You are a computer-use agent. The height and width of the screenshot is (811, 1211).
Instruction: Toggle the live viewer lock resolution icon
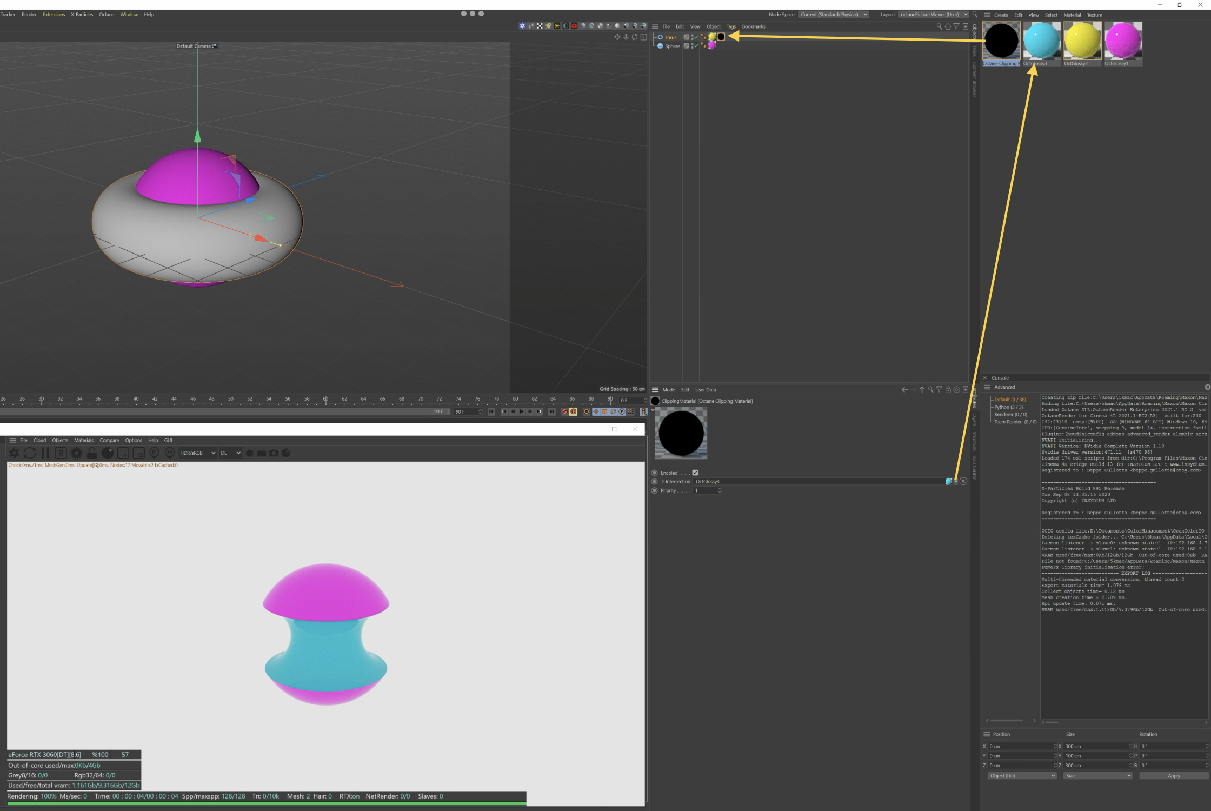point(92,453)
